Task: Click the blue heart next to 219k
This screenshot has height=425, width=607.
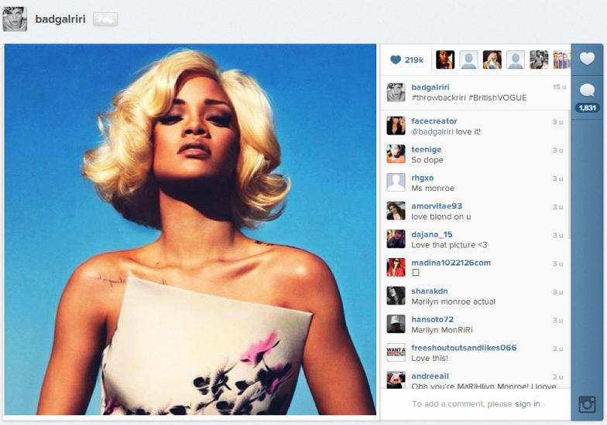Action: pos(396,60)
